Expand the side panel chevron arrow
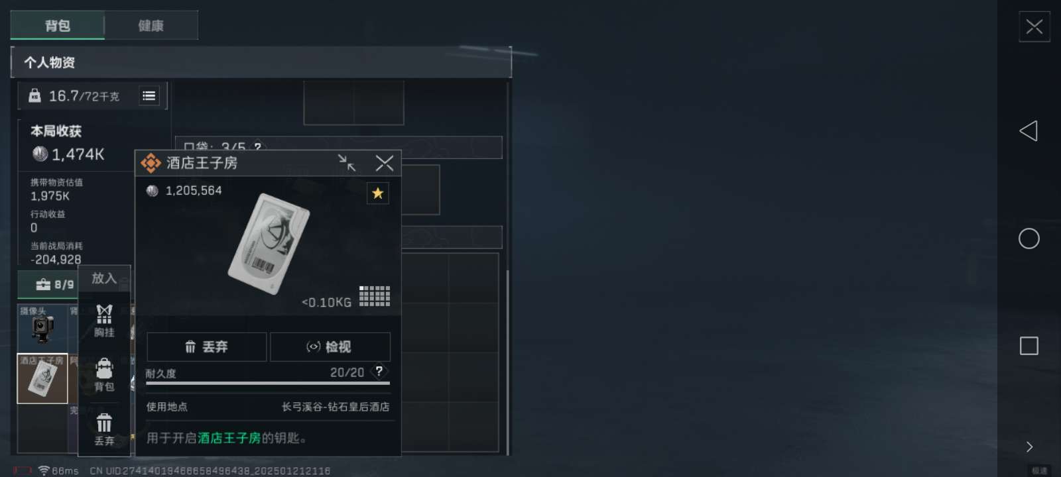1061x477 pixels. coord(1029,447)
